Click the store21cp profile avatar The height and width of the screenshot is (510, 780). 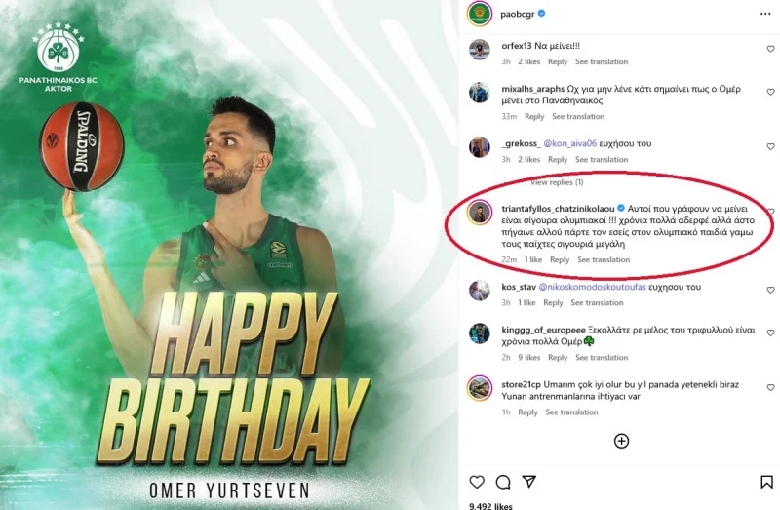[479, 387]
